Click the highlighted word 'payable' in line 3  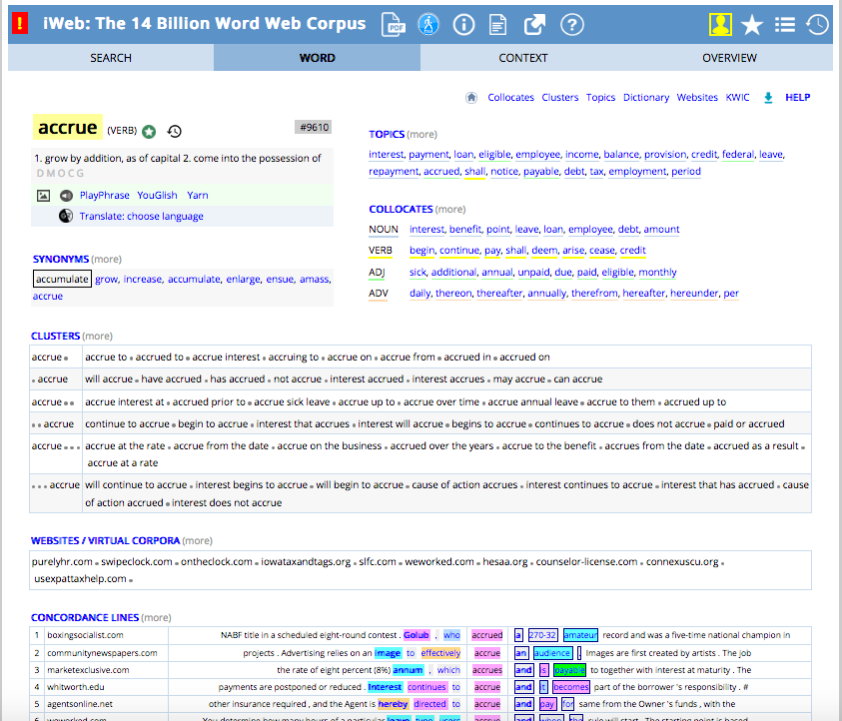(569, 670)
